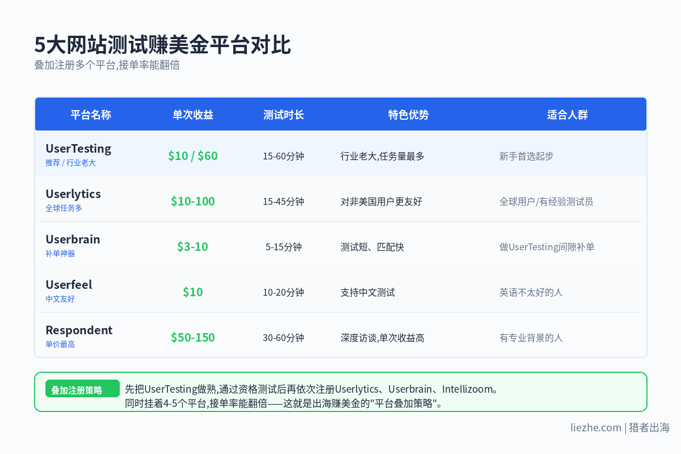This screenshot has width=681, height=454.
Task: Click the 推荐 / 行业老大 tag
Action: (71, 163)
